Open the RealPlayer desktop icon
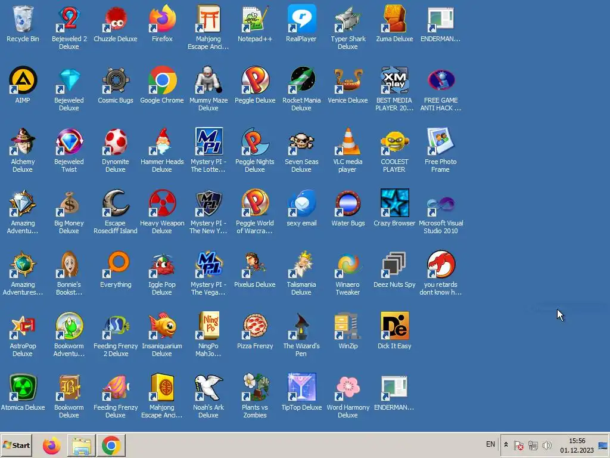The width and height of the screenshot is (610, 458). pos(301,18)
